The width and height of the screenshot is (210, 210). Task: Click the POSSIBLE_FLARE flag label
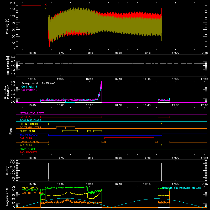tap(30, 120)
